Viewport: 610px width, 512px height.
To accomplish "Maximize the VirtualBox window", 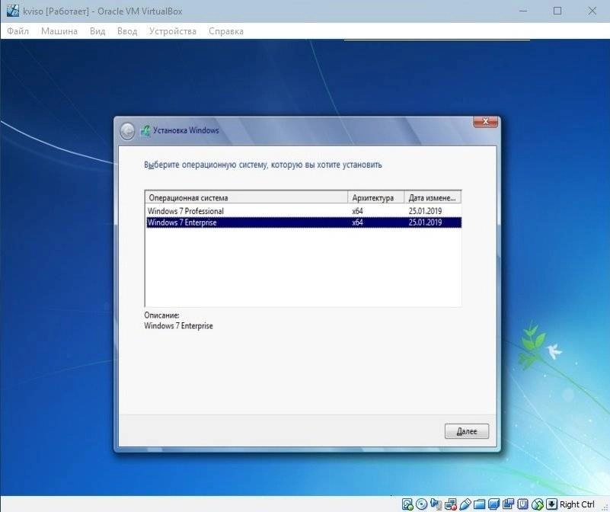I will pos(557,11).
